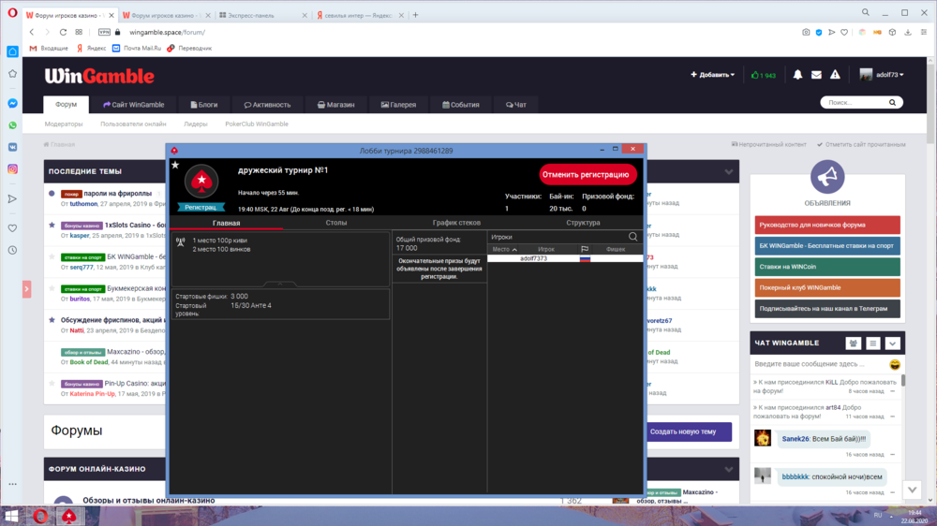Image resolution: width=937 pixels, height=526 pixels.
Task: Open emoji picker in chat input
Action: (x=895, y=363)
